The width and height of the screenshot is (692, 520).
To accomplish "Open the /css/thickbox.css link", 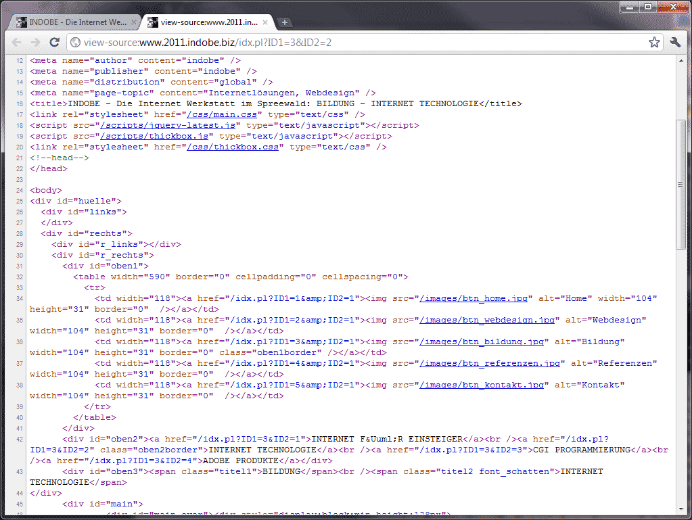I will [x=233, y=147].
